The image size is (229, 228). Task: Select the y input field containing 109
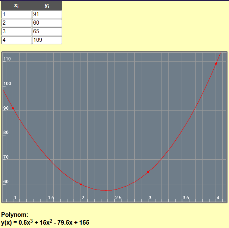47,40
